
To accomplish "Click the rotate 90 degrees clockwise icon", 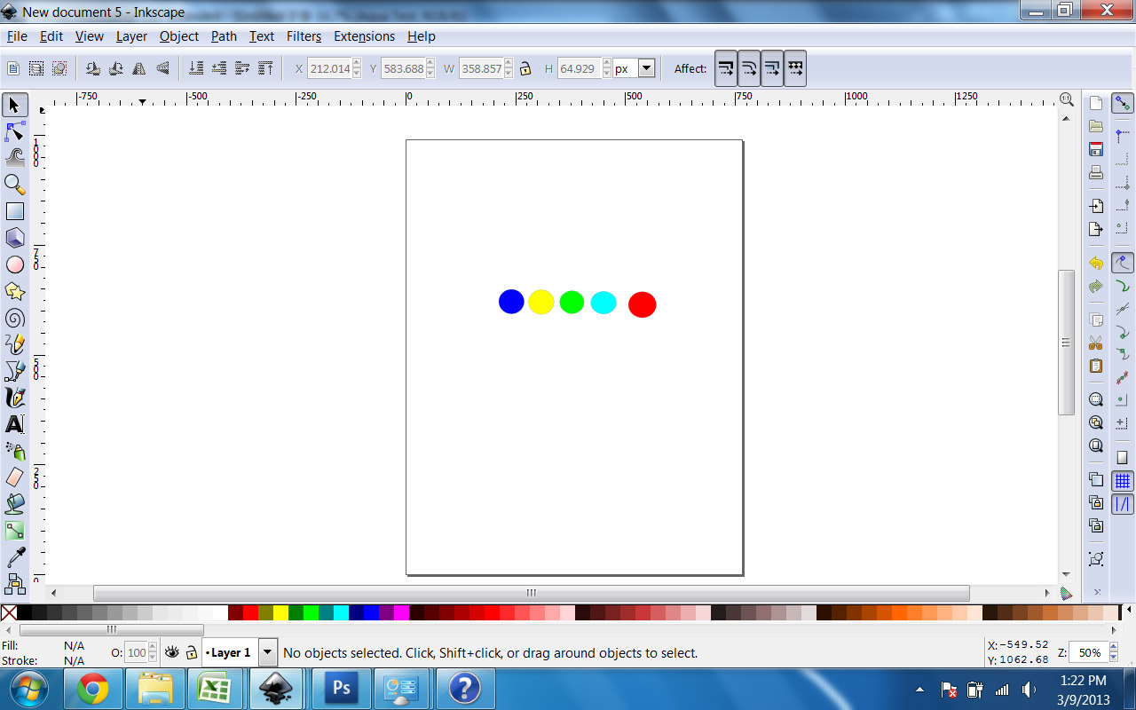I will (116, 68).
